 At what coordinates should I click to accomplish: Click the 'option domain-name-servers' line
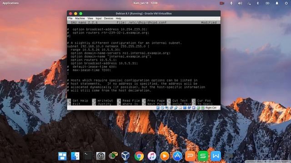pos(120,53)
